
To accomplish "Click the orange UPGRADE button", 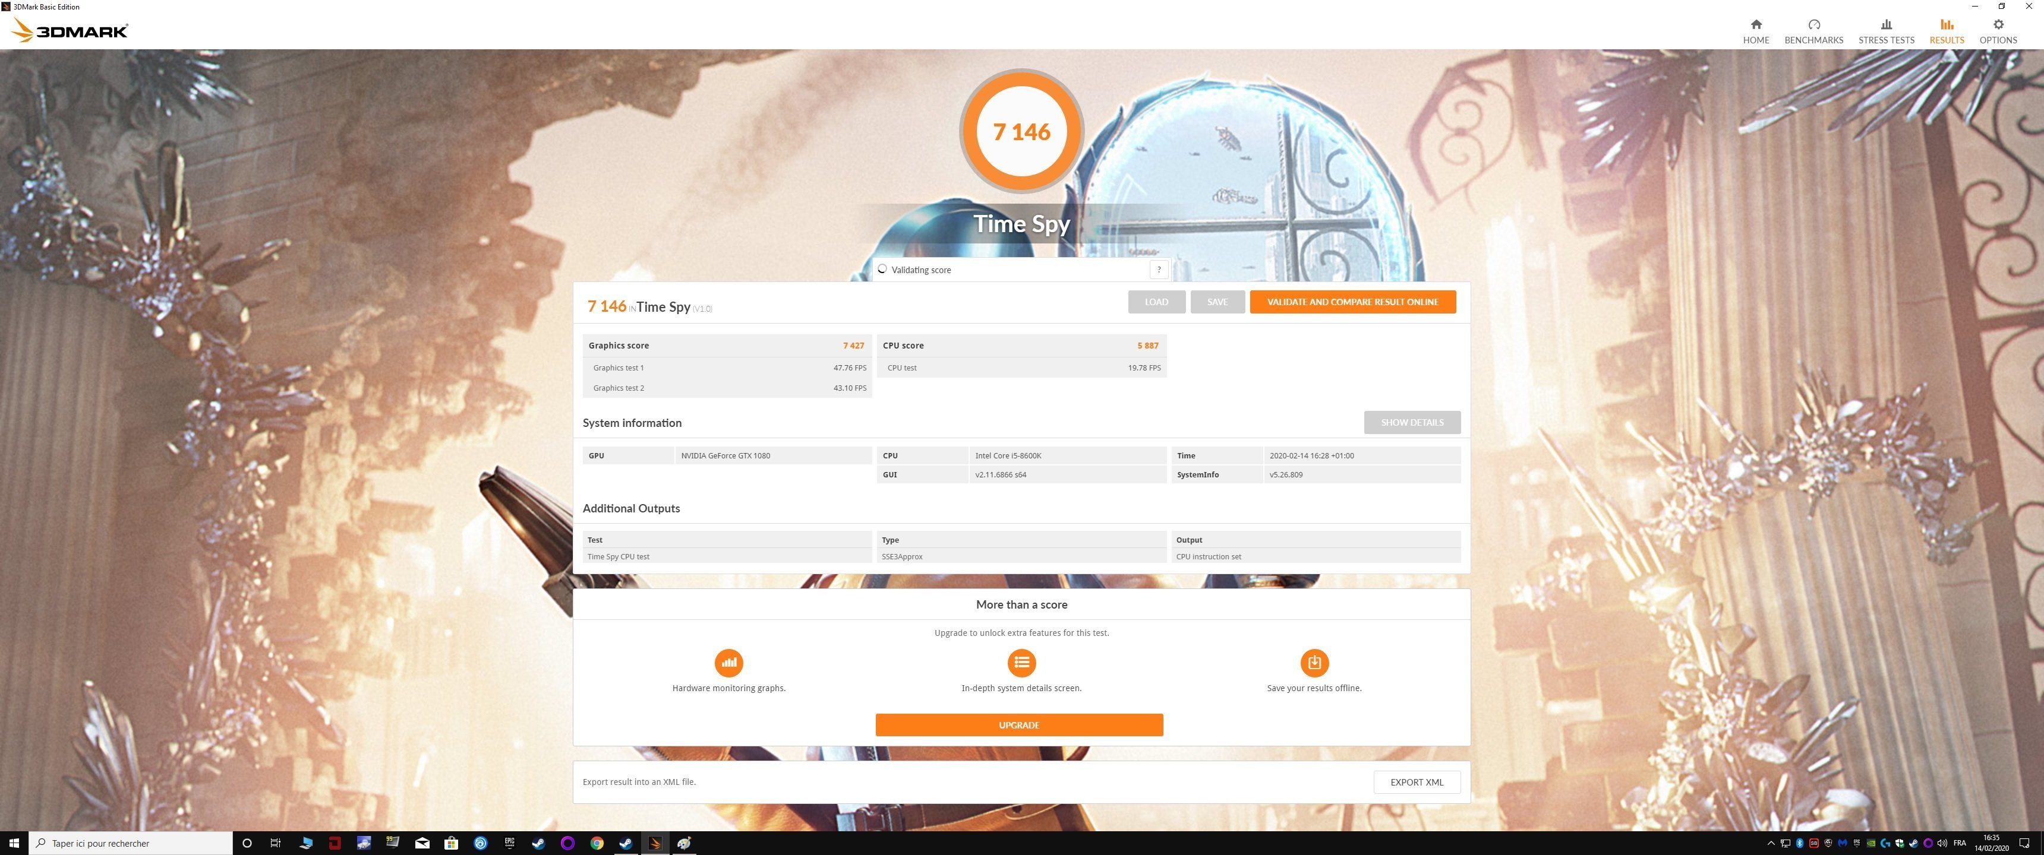I will click(x=1019, y=725).
